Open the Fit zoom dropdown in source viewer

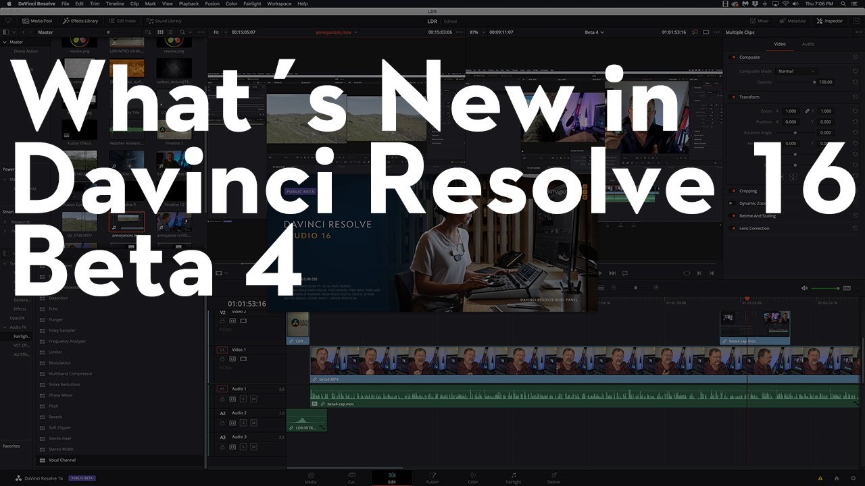tap(219, 32)
